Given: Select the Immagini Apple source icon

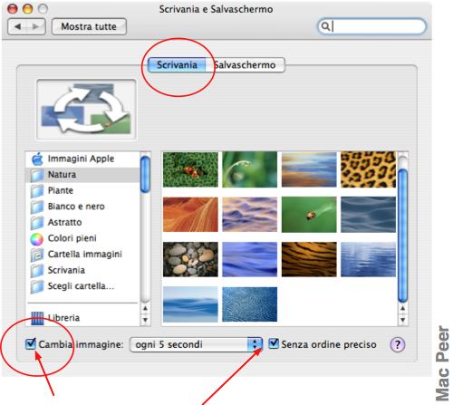Looking at the screenshot, I should pyautogui.click(x=37, y=159).
